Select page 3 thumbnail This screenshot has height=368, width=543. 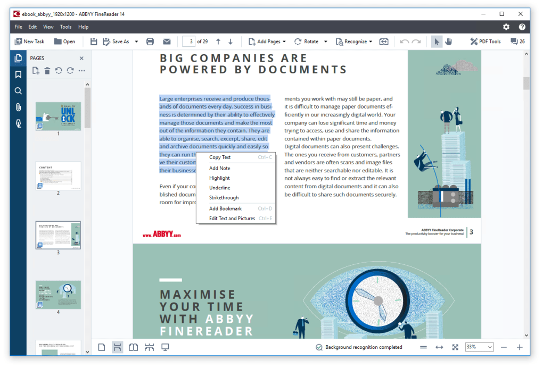tap(58, 235)
